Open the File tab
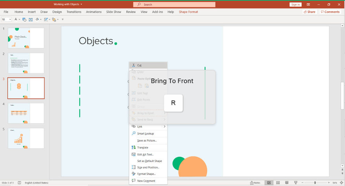 pyautogui.click(x=6, y=12)
